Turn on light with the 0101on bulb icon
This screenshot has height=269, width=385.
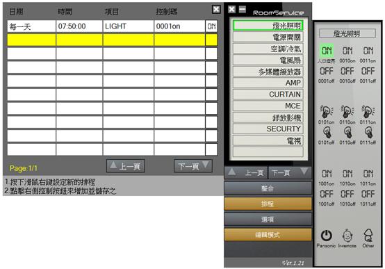327,112
